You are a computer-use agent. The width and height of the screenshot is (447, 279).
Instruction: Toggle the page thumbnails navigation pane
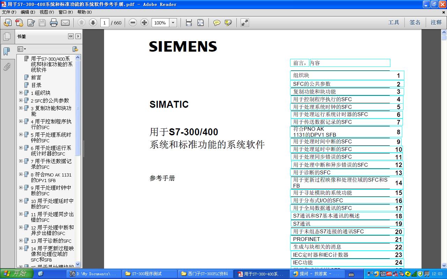[x=7, y=36]
